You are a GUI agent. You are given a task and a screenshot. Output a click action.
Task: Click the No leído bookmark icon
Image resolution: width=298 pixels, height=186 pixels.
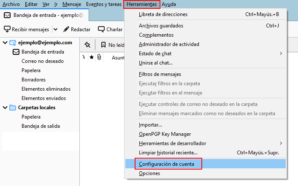click(103, 45)
